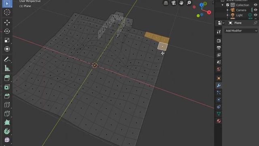Click the Plane object name in properties

pyautogui.click(x=238, y=23)
